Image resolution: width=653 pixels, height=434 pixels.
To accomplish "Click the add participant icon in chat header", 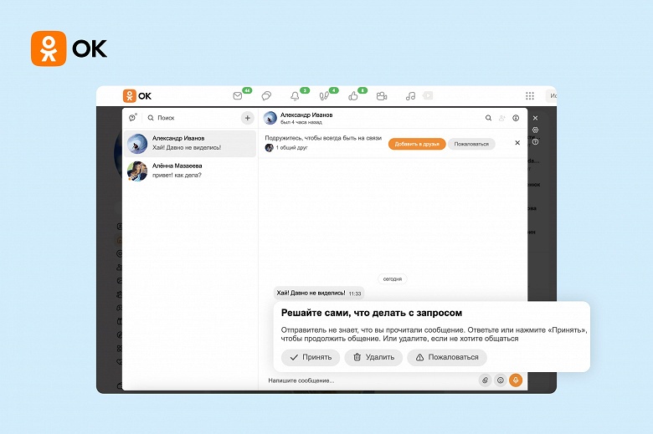I will (501, 118).
